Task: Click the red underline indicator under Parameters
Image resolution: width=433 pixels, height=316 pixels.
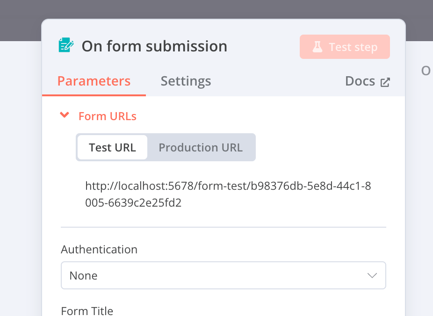Action: [x=94, y=94]
